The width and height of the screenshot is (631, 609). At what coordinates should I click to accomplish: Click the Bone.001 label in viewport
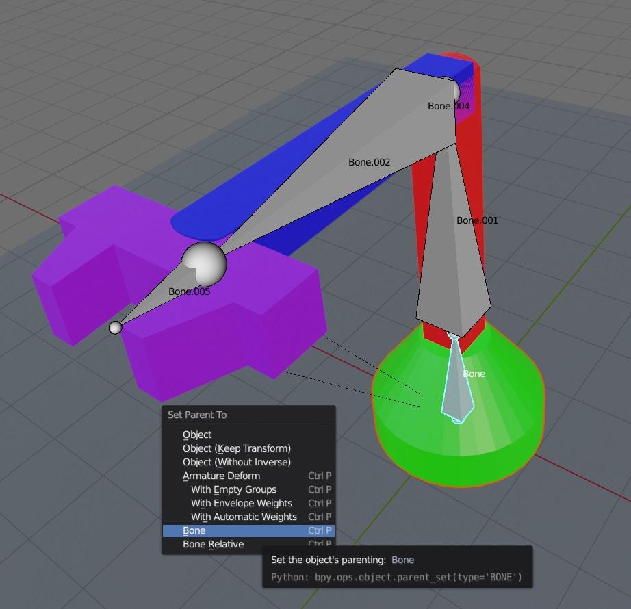click(x=477, y=220)
